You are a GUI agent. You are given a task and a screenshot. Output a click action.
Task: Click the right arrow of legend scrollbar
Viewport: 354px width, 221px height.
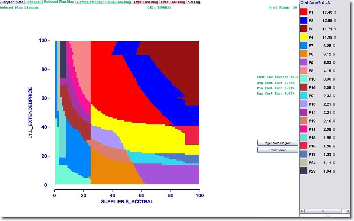click(348, 211)
